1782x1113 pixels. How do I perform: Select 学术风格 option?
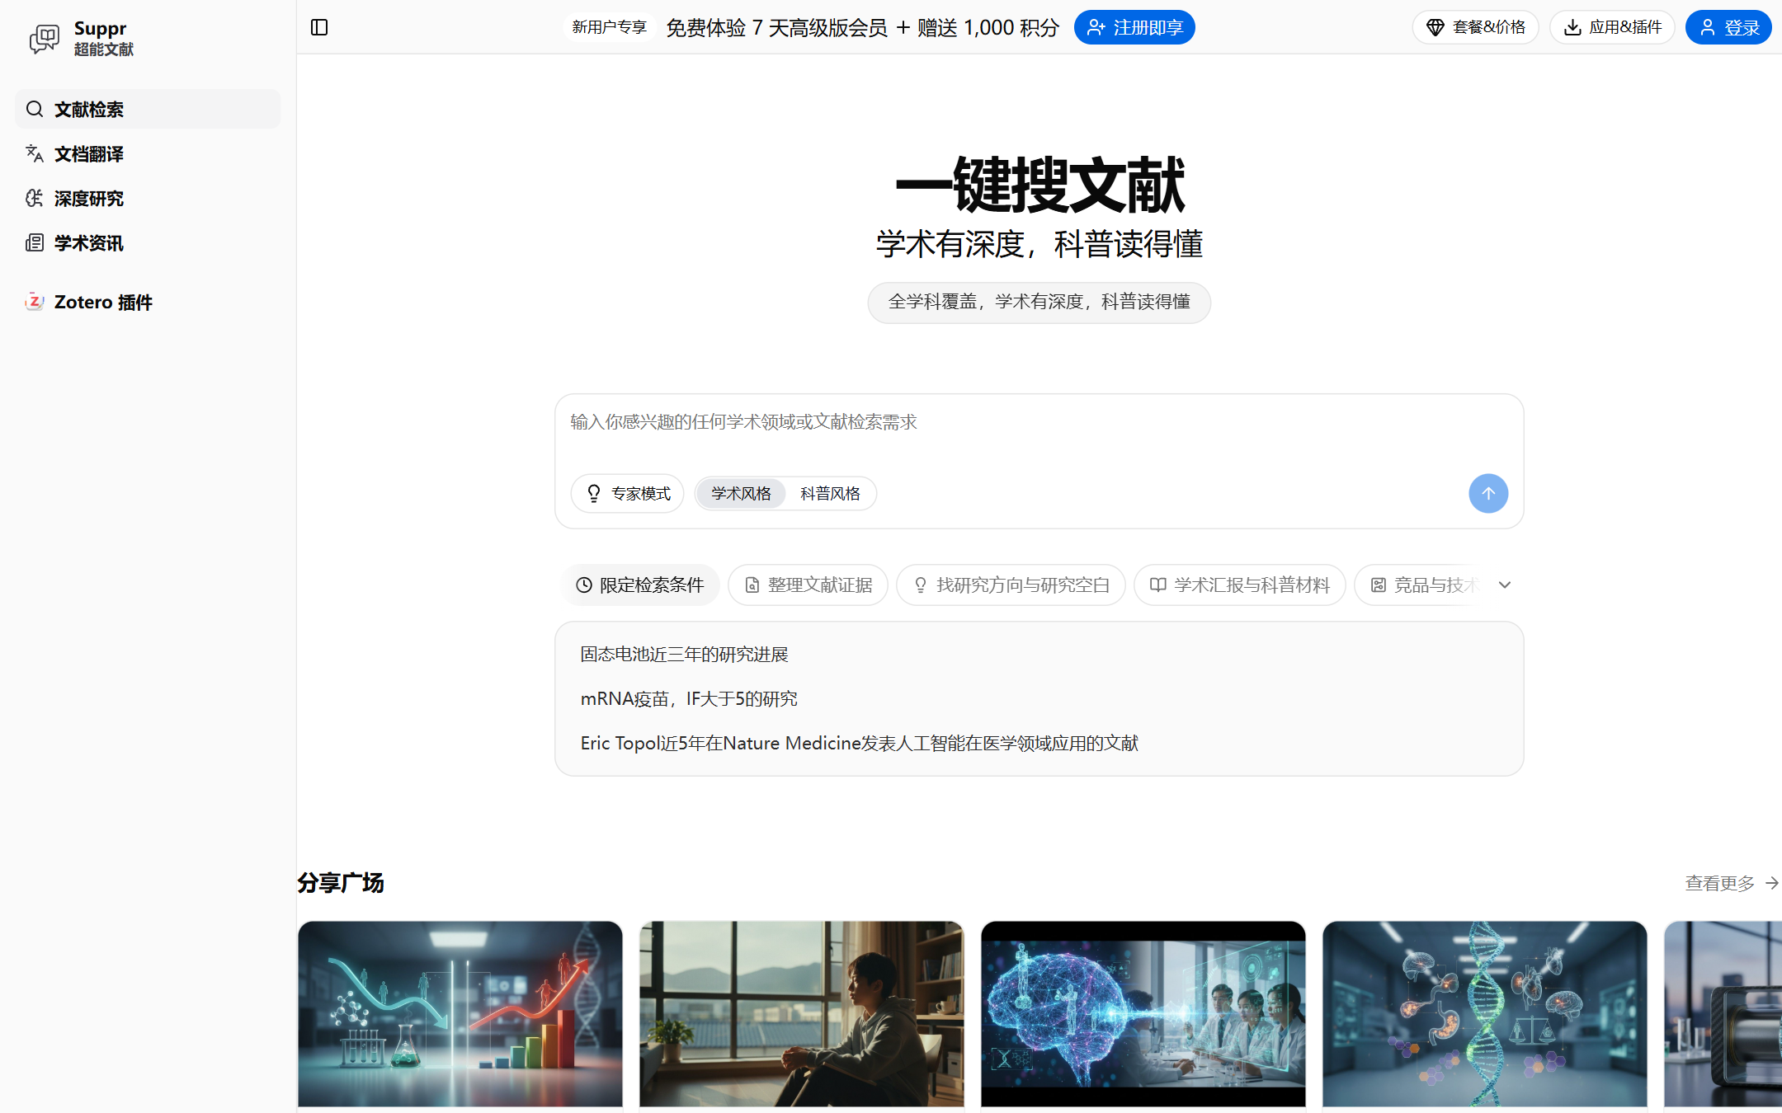(x=741, y=493)
